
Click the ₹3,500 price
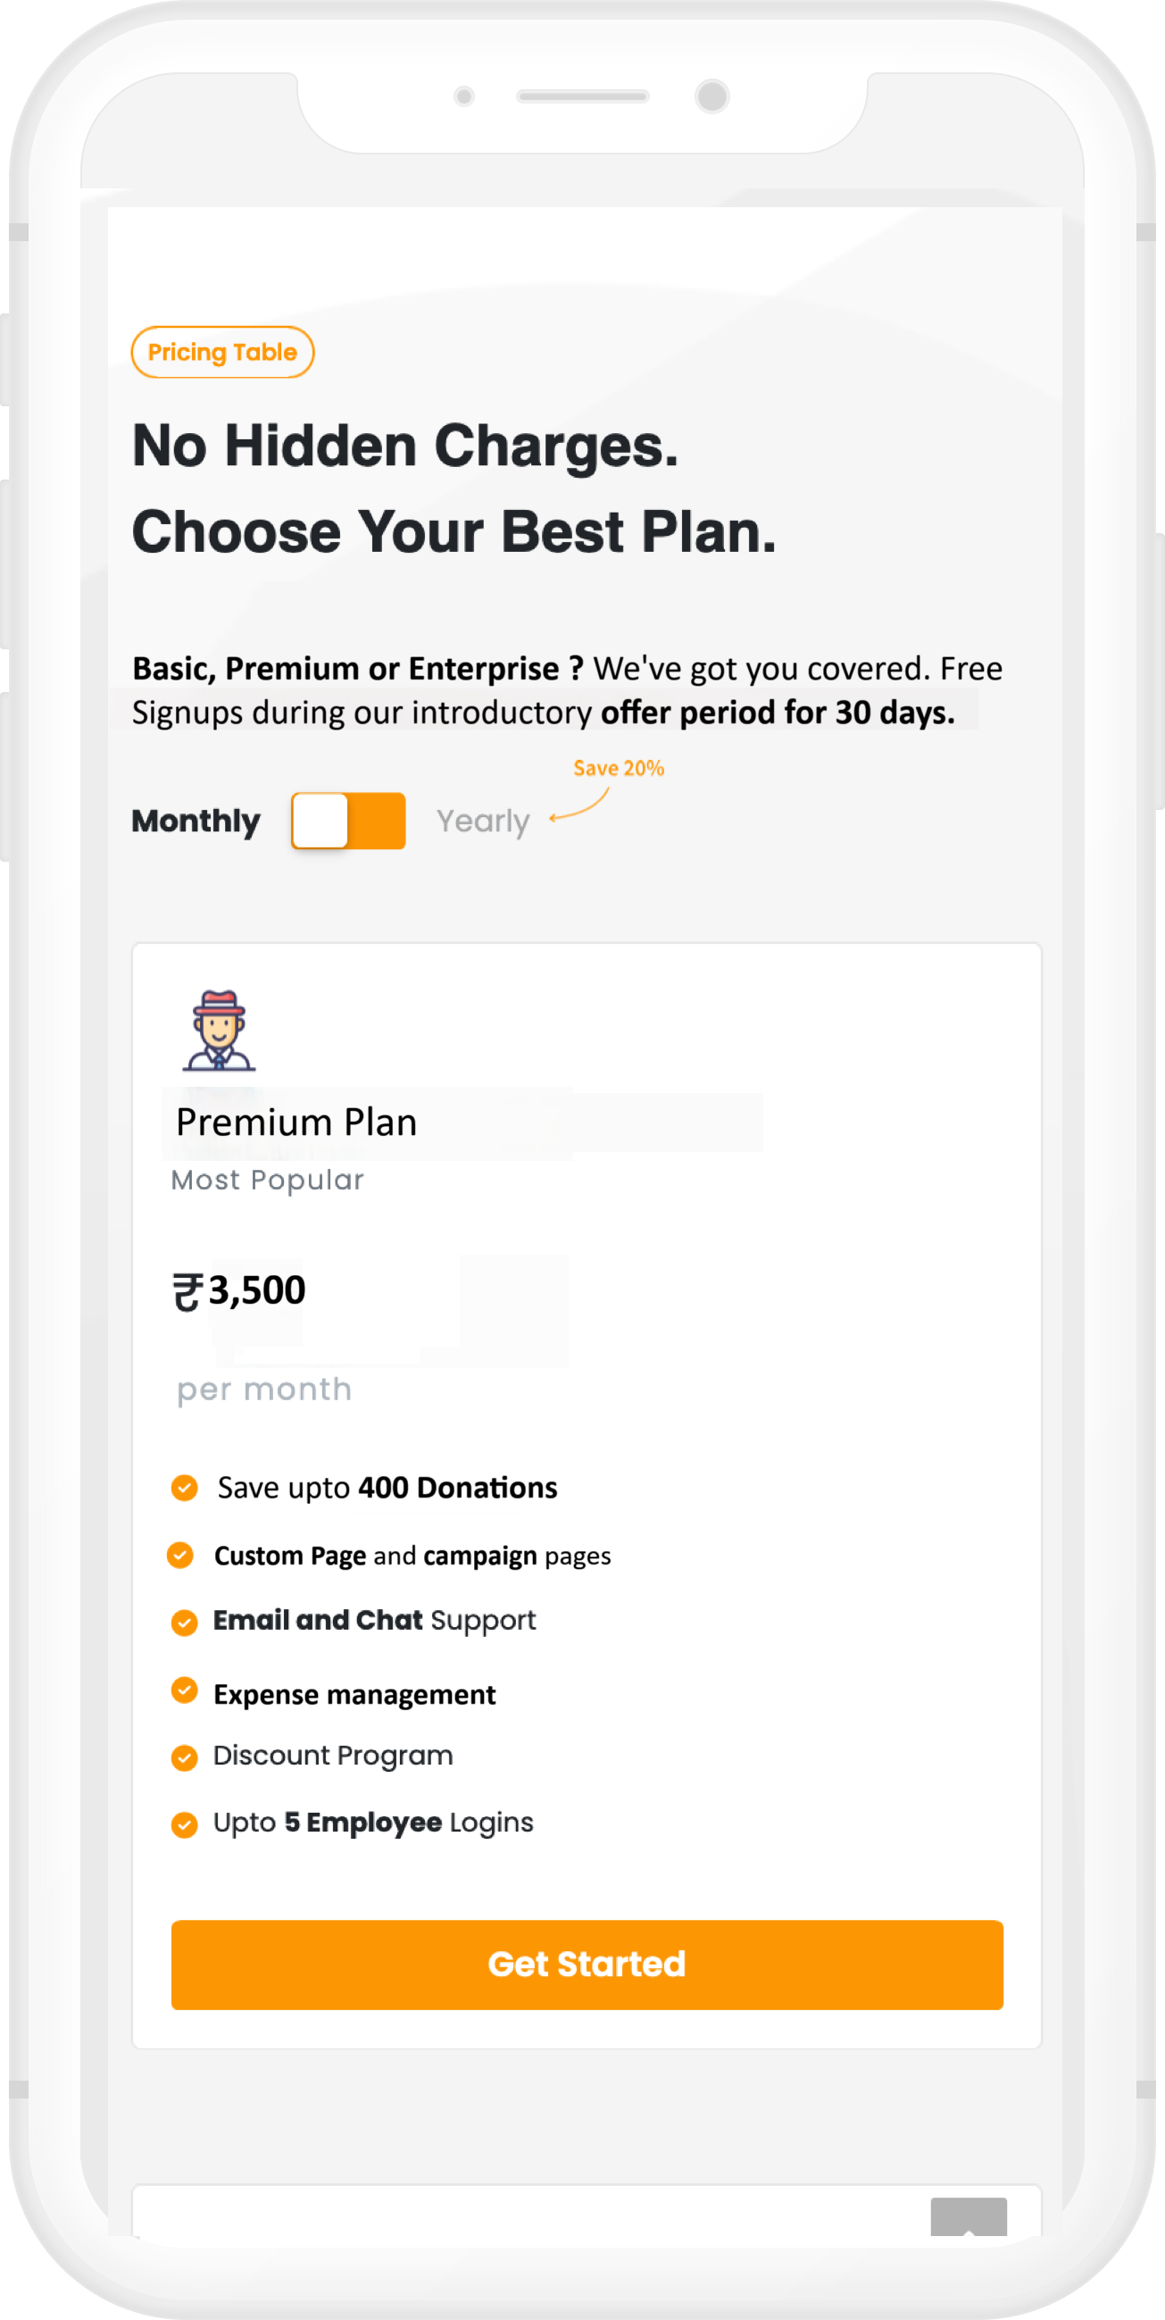coord(239,1290)
